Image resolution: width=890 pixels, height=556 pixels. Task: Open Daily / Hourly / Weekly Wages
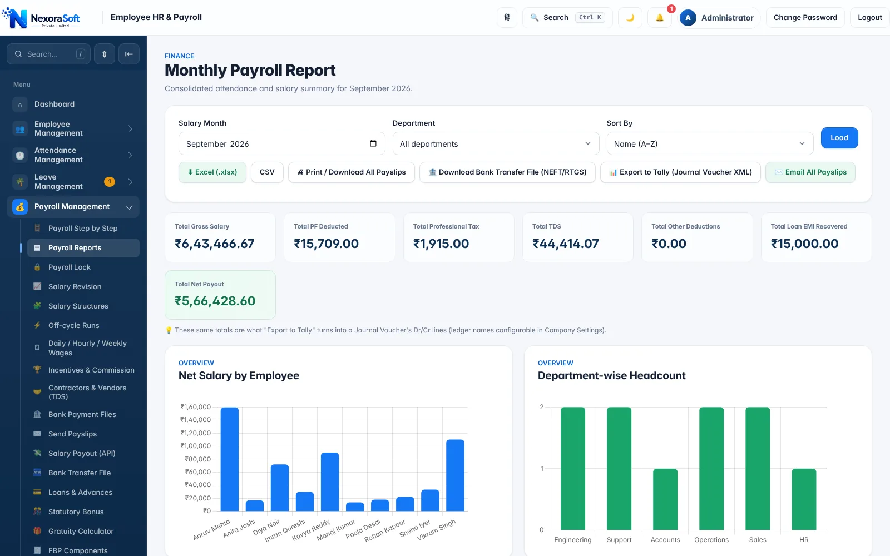point(83,348)
